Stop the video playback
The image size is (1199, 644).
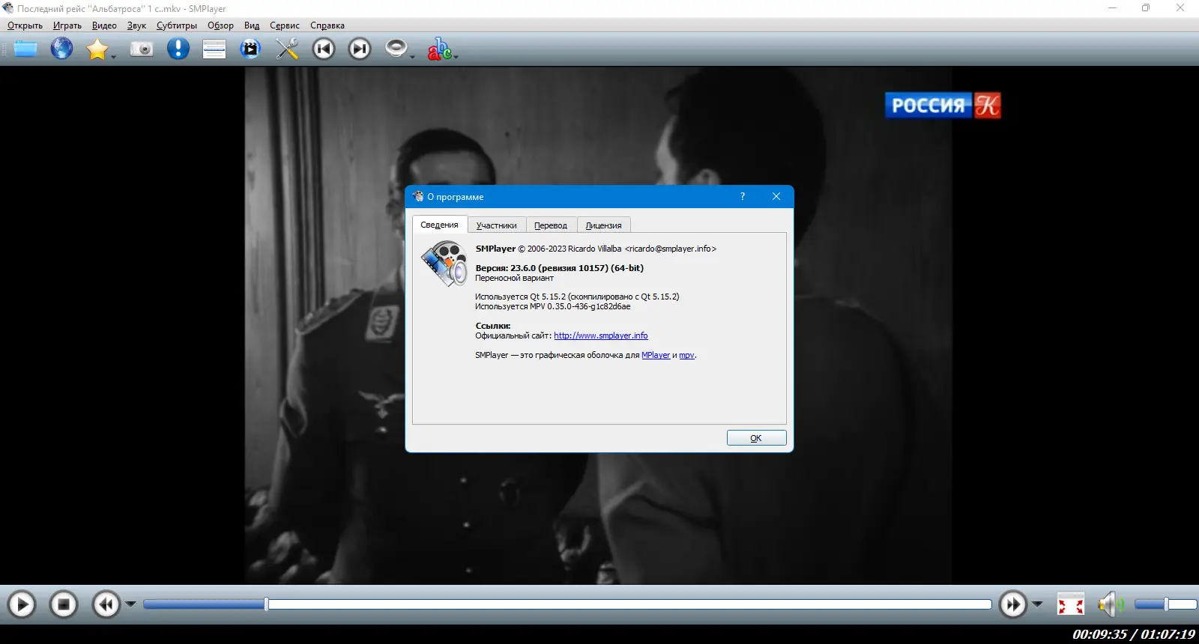pos(64,604)
